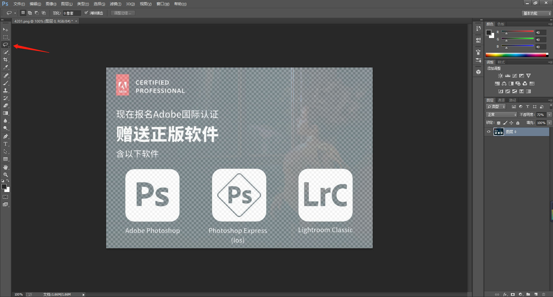
Task: Hide 图层 0 with eye icon
Action: tap(489, 132)
